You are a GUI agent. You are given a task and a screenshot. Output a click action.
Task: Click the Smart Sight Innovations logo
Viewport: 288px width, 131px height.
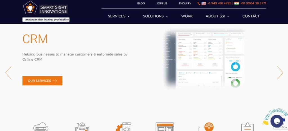point(46,11)
